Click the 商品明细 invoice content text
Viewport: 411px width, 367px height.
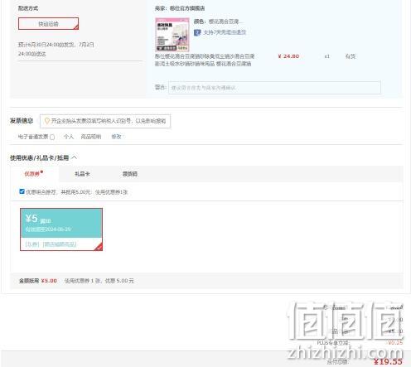tap(91, 137)
